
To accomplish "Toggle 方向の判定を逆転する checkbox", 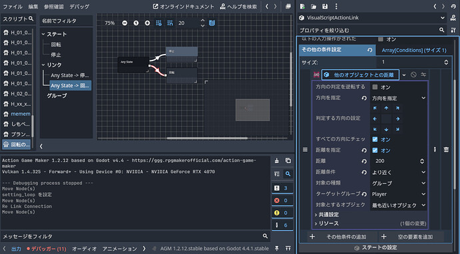I will pyautogui.click(x=375, y=87).
